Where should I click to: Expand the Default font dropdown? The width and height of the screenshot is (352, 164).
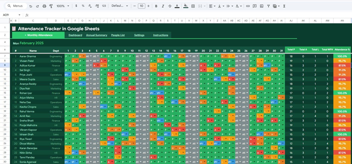tap(120, 6)
